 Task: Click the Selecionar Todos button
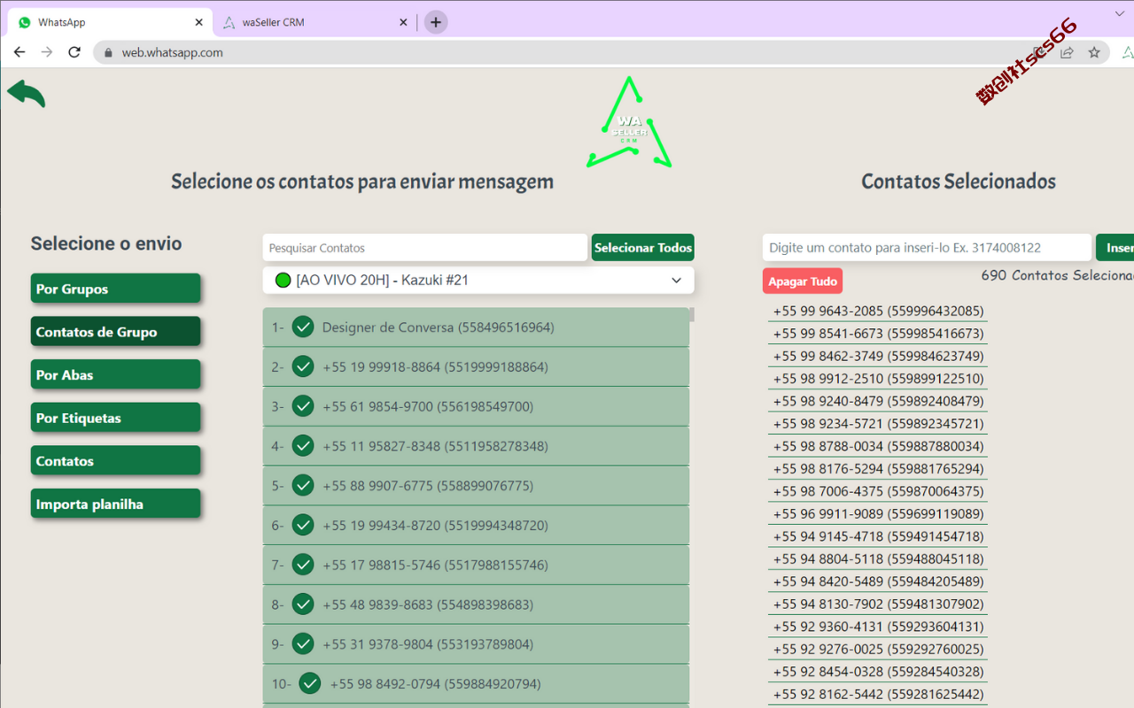click(643, 248)
